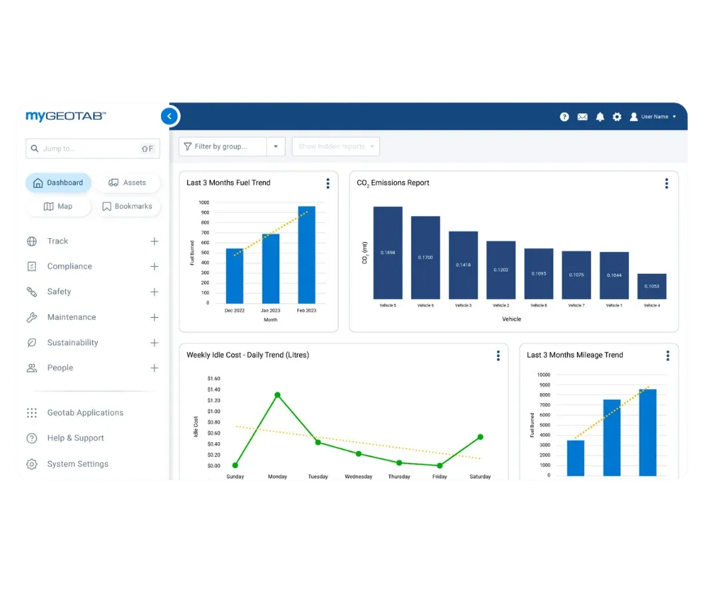Open Bookmarks from the sidebar
Image resolution: width=704 pixels, height=590 pixels.
(x=128, y=206)
